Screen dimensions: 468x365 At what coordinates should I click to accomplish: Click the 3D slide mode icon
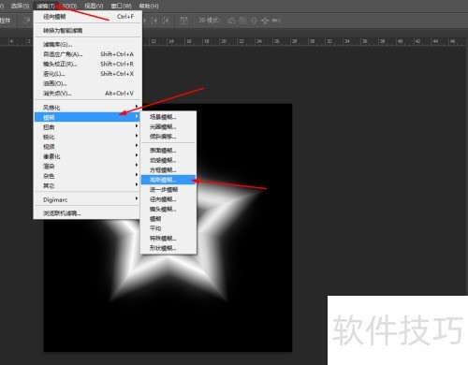click(265, 21)
